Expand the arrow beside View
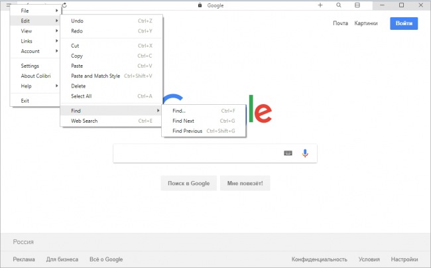Image resolution: width=431 pixels, height=268 pixels. 56,31
